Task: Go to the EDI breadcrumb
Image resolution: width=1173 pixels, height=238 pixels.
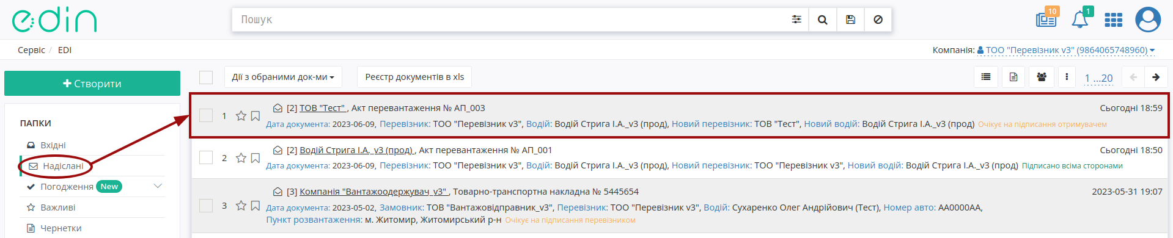Action: [65, 50]
